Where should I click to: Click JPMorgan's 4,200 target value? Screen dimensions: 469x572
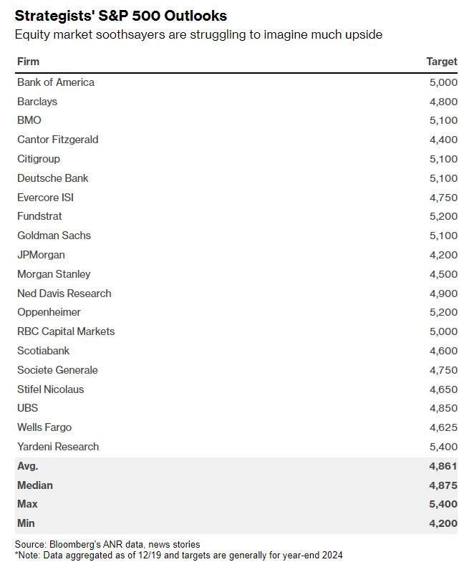[443, 255]
